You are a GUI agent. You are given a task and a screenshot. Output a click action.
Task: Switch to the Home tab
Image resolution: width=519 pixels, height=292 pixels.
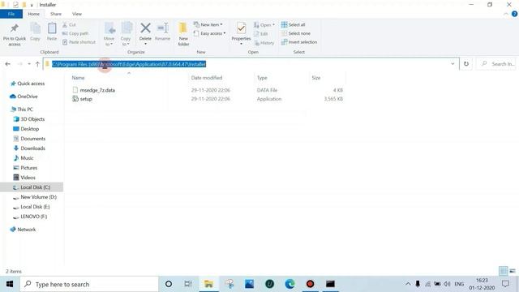pyautogui.click(x=34, y=14)
